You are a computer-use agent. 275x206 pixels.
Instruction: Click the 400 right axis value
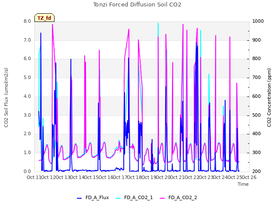[x=257, y=134]
